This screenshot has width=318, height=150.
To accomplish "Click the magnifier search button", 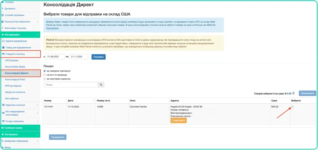I will [101, 85].
